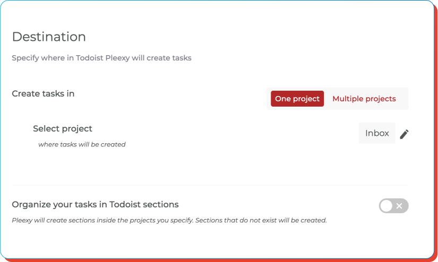Click the word 'sections' in the Organize heading
Image resolution: width=438 pixels, height=262 pixels.
pyautogui.click(x=161, y=205)
